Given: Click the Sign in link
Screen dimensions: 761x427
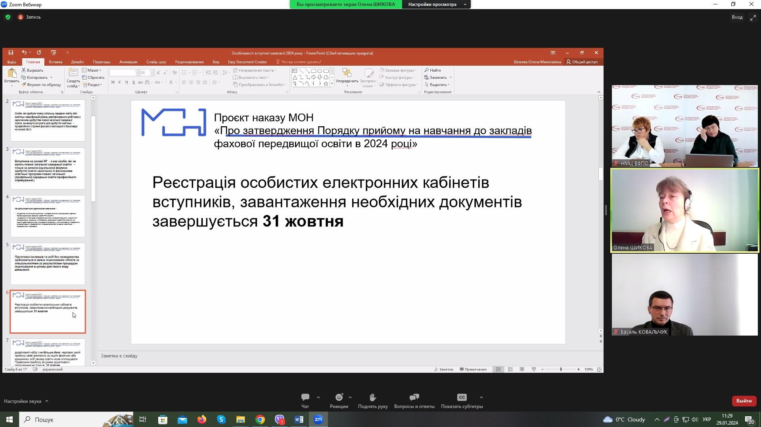Looking at the screenshot, I should (x=737, y=17).
